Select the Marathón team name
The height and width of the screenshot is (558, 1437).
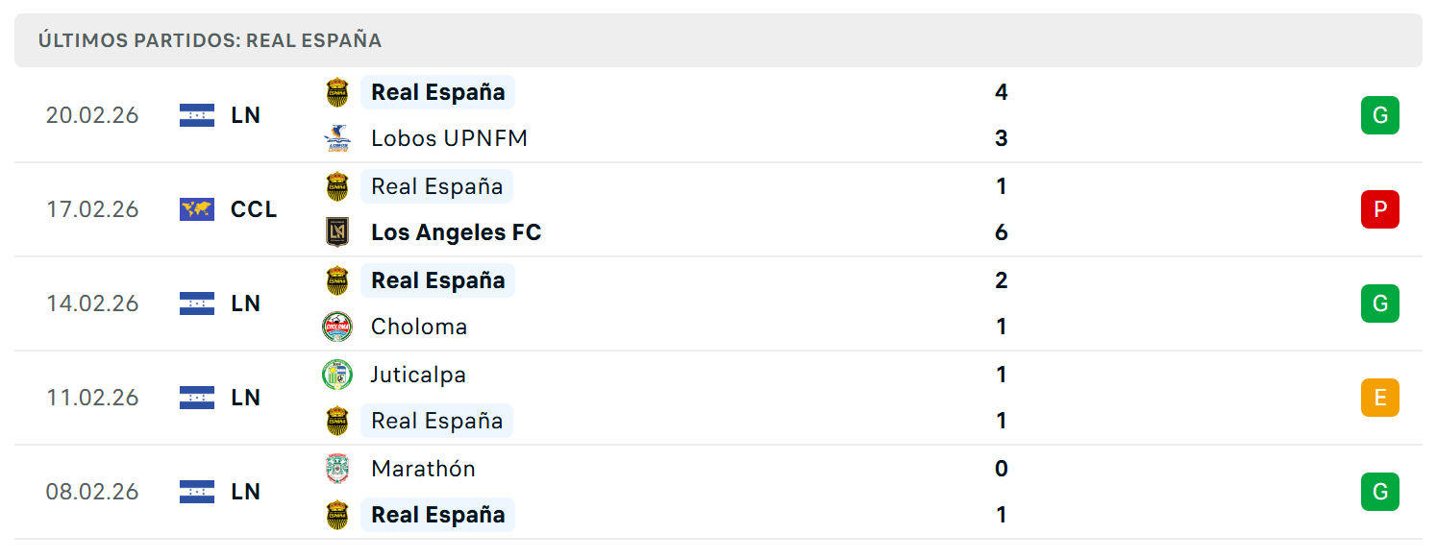(x=424, y=469)
